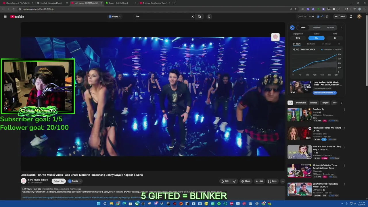Select the 24 hours time range

pos(297,44)
